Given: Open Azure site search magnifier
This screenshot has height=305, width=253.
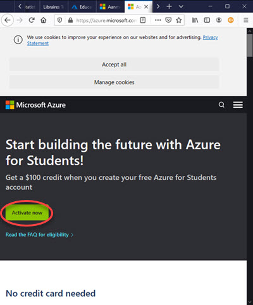Looking at the screenshot, I should (x=221, y=104).
